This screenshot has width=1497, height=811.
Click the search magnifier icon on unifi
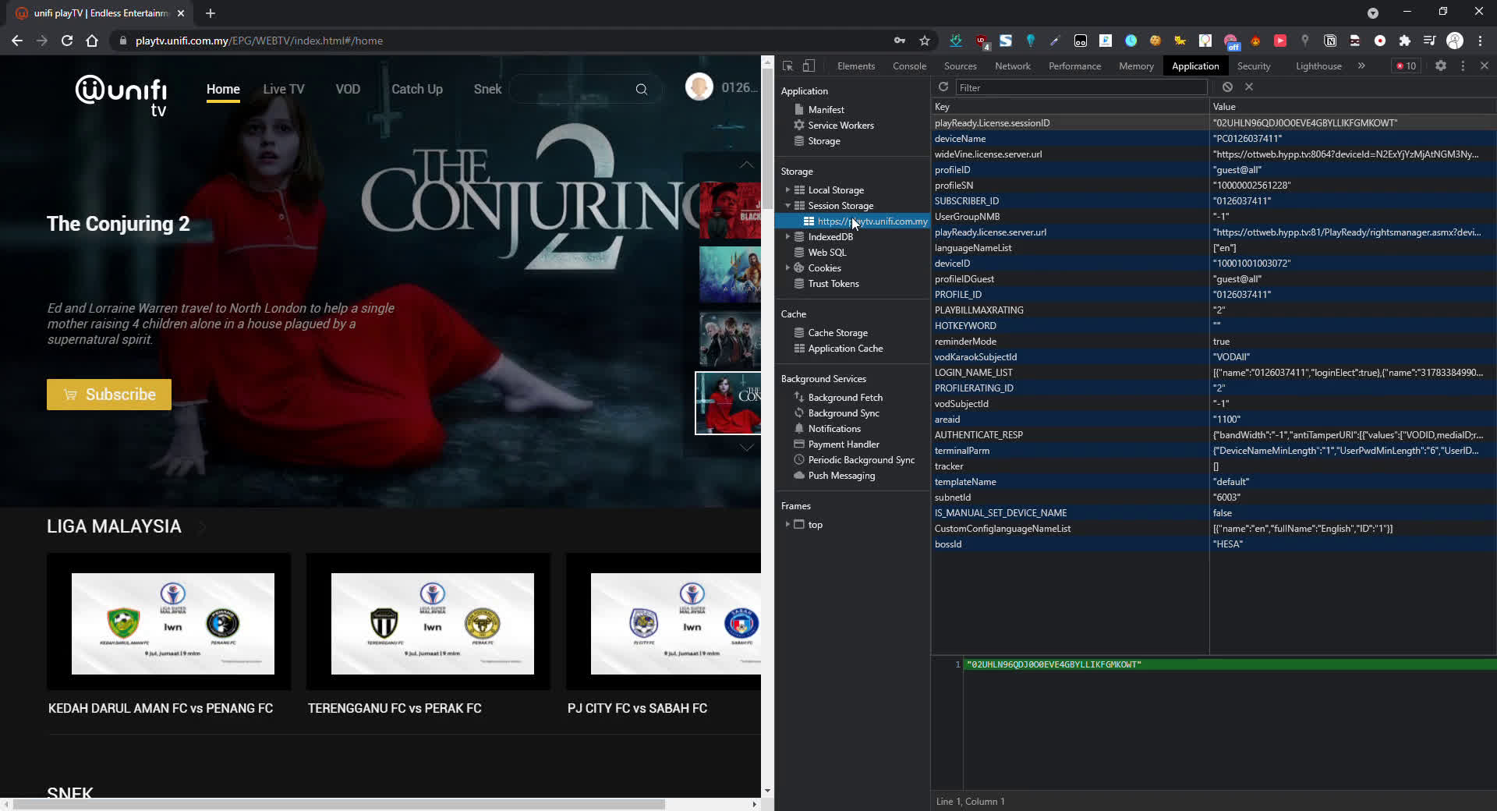641,90
